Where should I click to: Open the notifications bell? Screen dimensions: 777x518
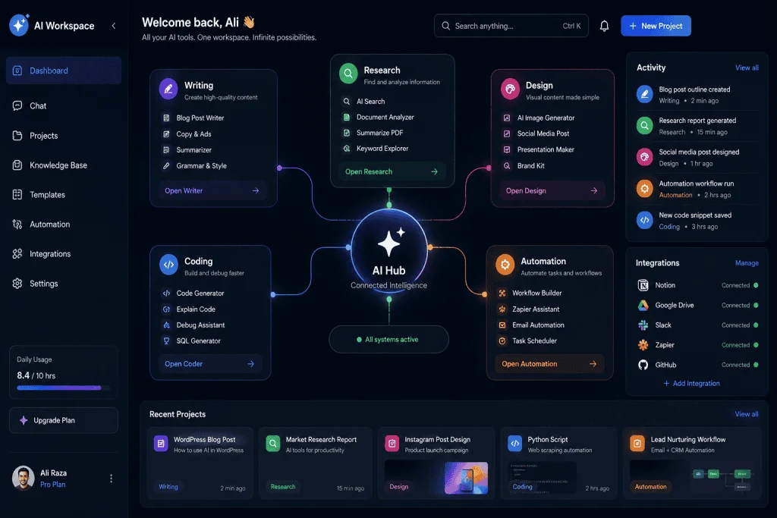[604, 26]
